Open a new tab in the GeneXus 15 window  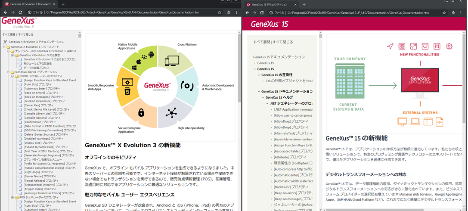(304, 5)
